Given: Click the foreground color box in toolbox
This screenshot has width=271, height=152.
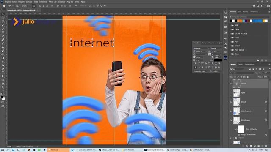Looking at the screenshot, I should 2,97.
